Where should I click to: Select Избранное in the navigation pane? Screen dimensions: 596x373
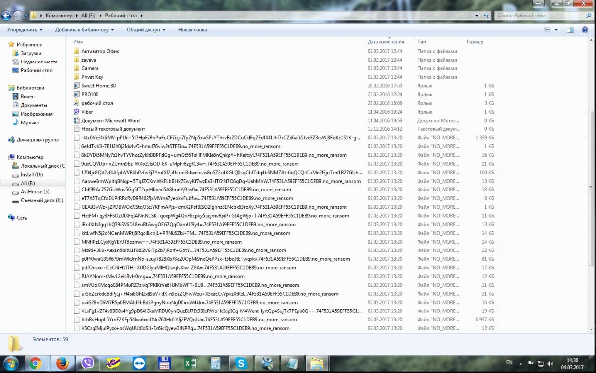[x=29, y=44]
